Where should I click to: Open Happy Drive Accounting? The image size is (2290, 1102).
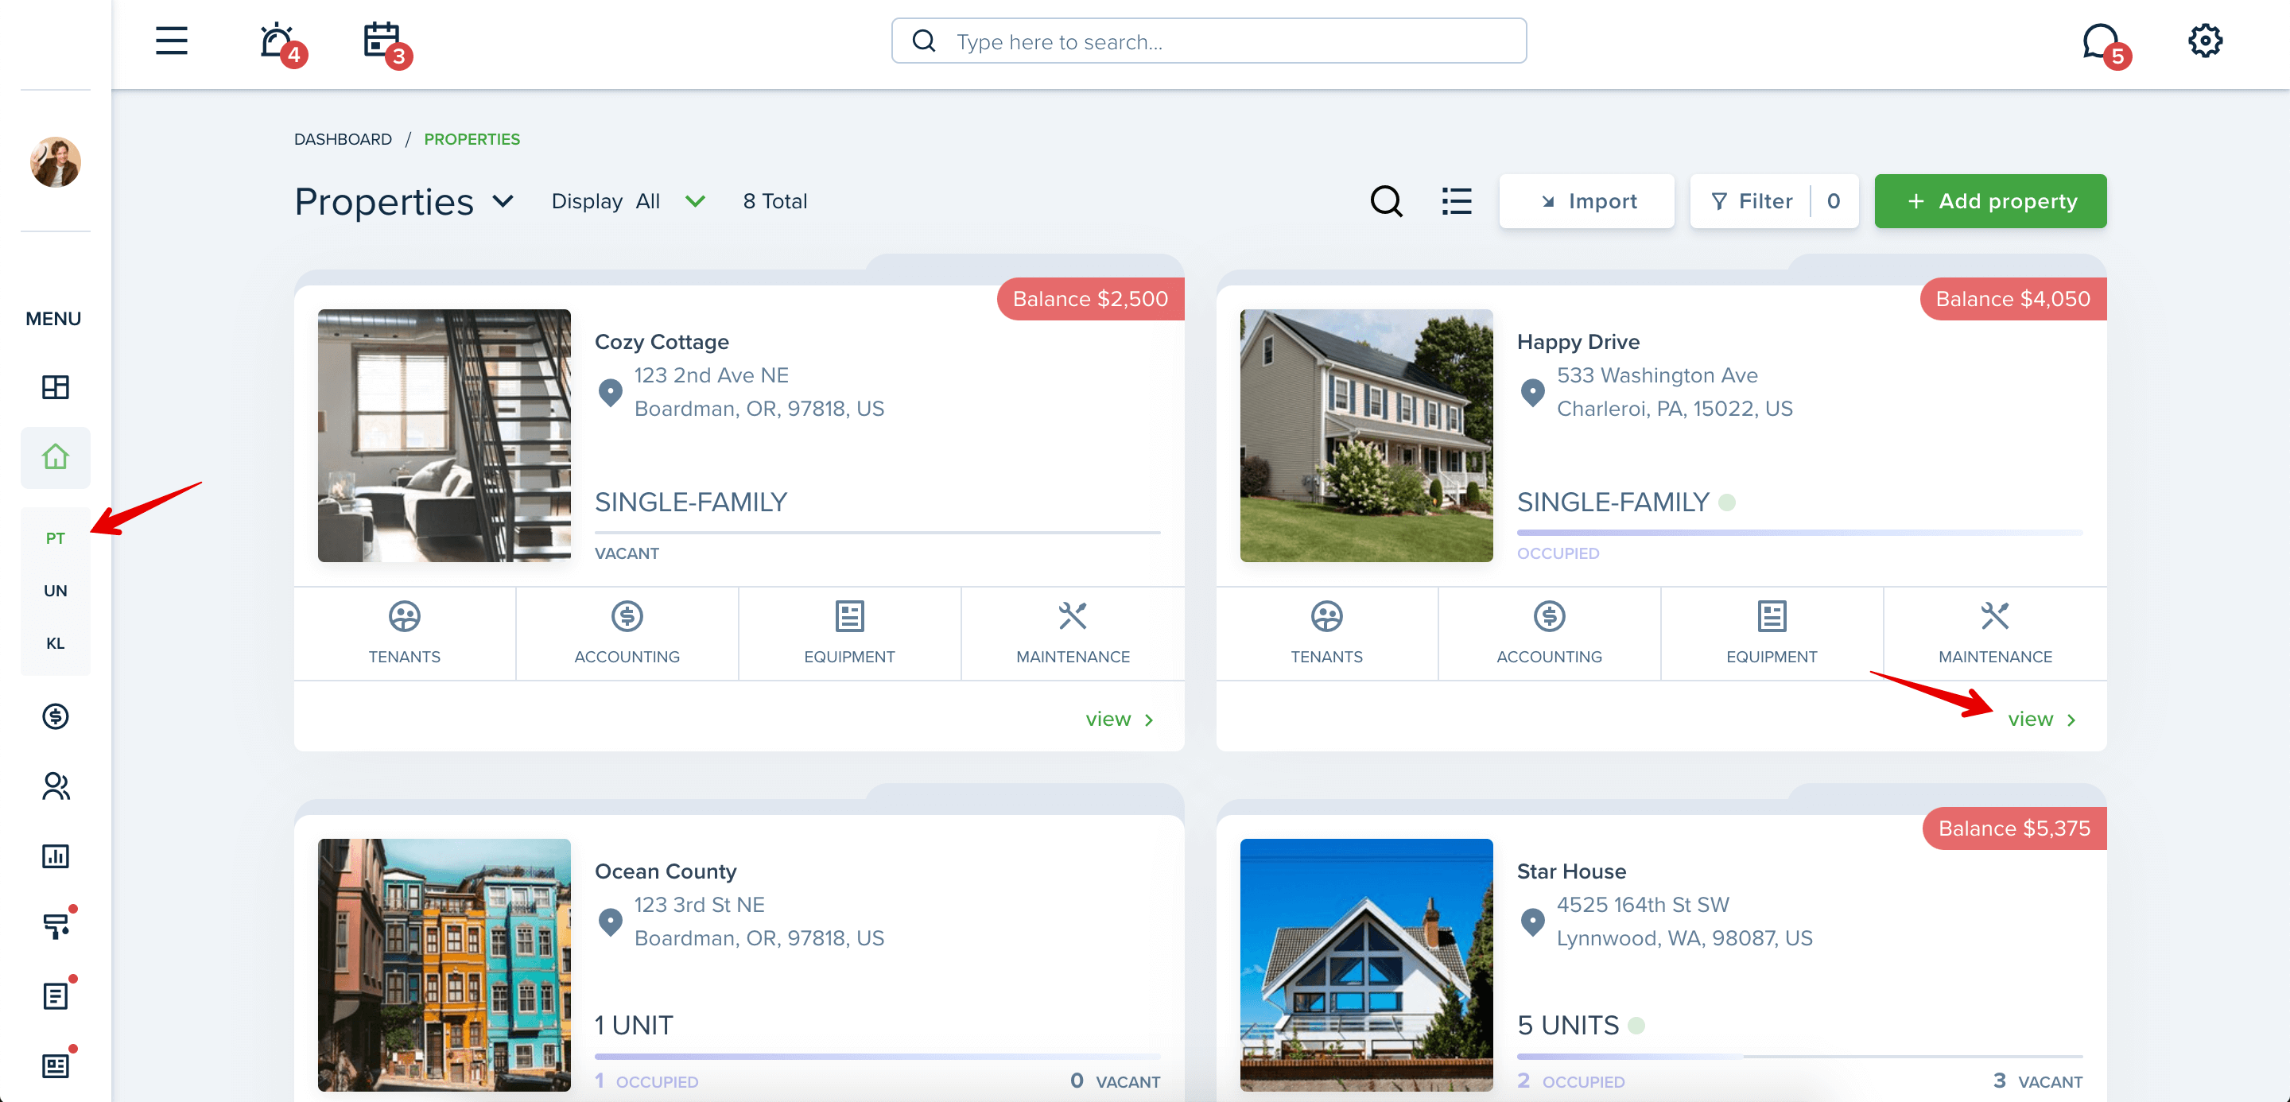1549,634
